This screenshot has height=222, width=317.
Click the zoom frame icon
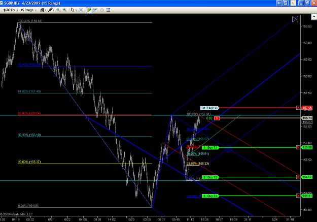point(81,10)
